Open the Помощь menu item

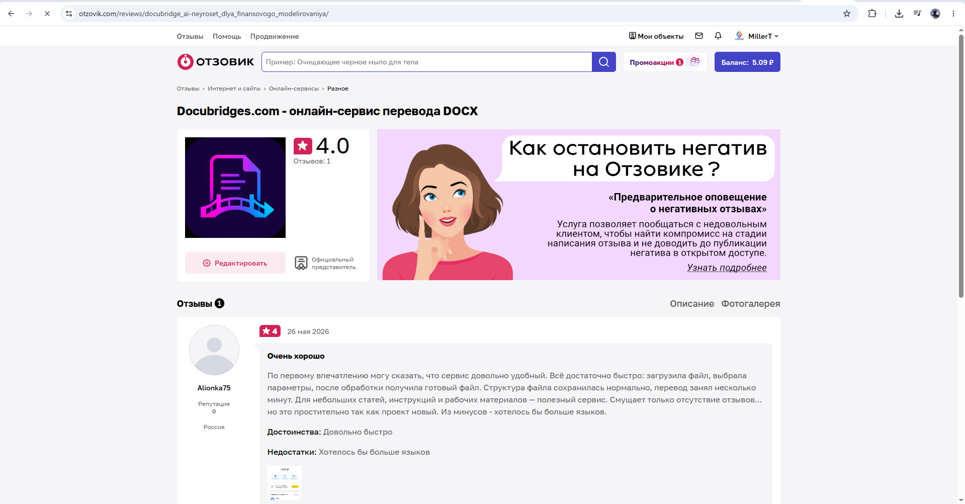[227, 36]
